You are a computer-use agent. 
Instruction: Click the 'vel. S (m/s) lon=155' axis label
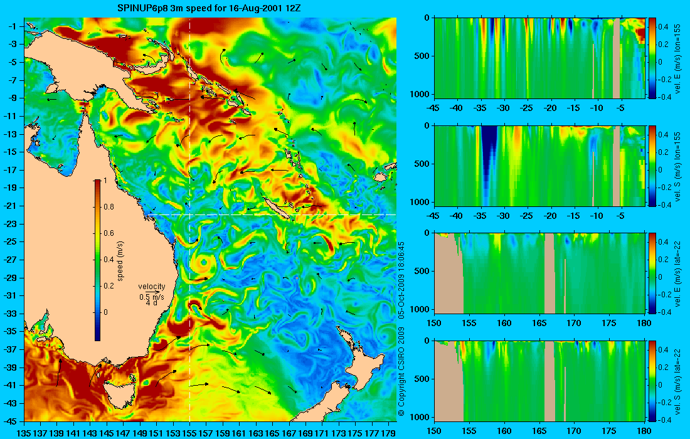coord(678,166)
